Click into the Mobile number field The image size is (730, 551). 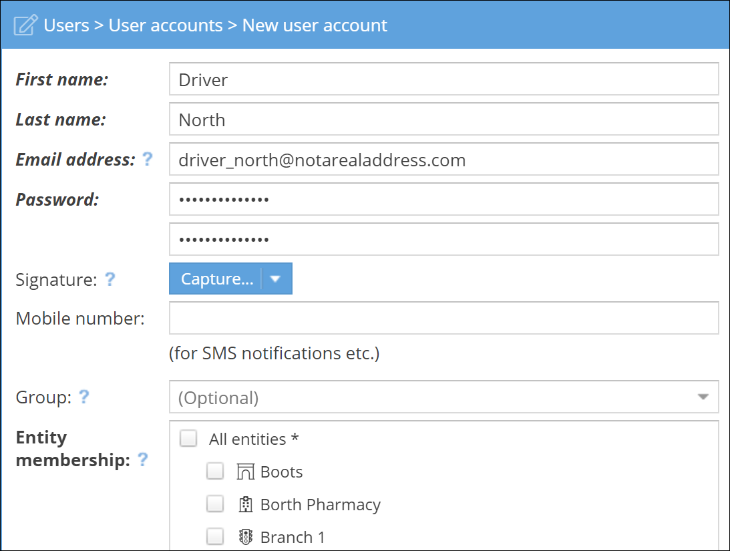point(443,318)
